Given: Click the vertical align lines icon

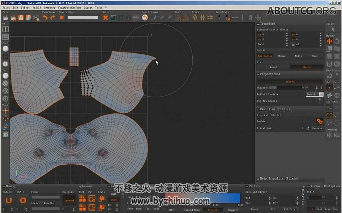Looking at the screenshot, I should [x=203, y=17].
